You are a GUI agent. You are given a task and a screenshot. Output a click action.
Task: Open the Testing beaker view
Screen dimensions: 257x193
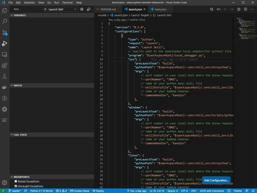pos(5,76)
